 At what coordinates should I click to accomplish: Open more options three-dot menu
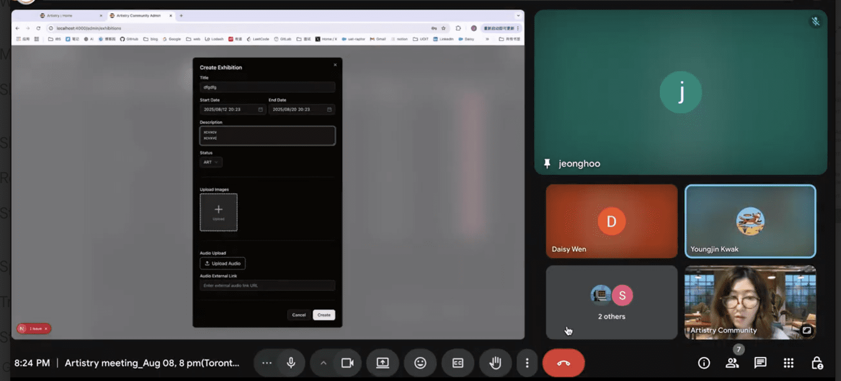click(527, 363)
